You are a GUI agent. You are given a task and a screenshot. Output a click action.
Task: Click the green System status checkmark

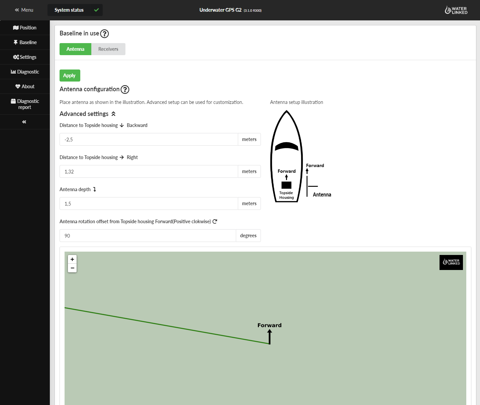click(x=96, y=10)
